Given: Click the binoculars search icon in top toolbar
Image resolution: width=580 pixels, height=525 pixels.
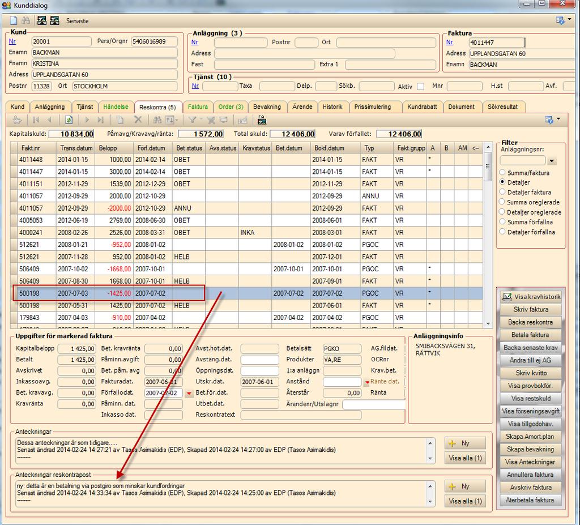Looking at the screenshot, I should click(x=25, y=20).
